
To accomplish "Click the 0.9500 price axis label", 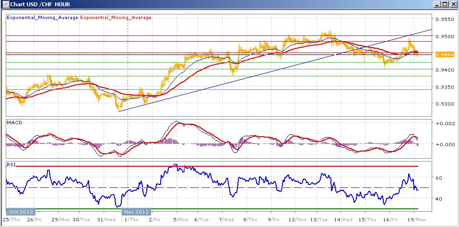I will (444, 36).
